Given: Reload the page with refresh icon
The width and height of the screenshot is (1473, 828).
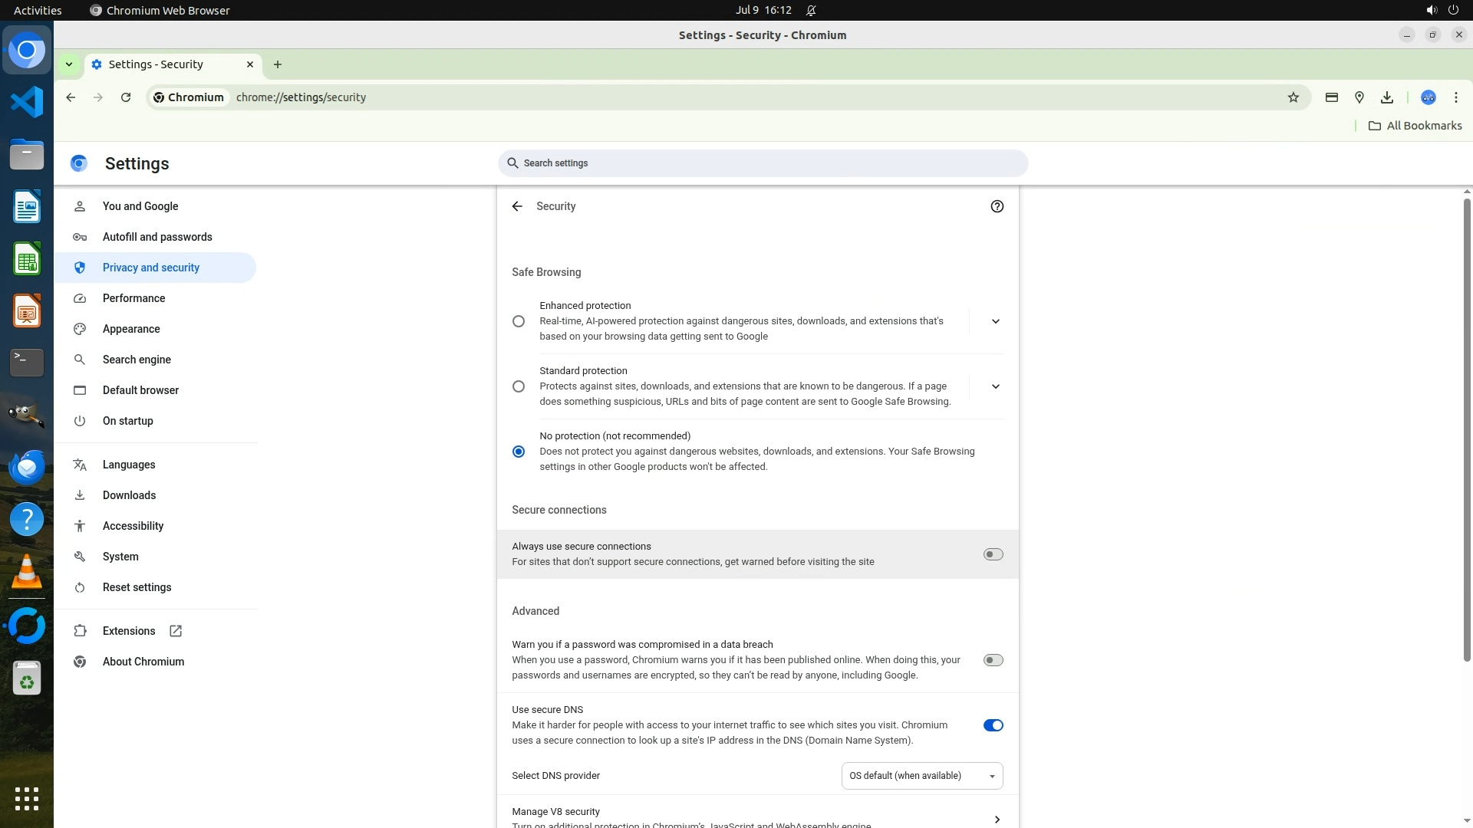Looking at the screenshot, I should pos(126,97).
